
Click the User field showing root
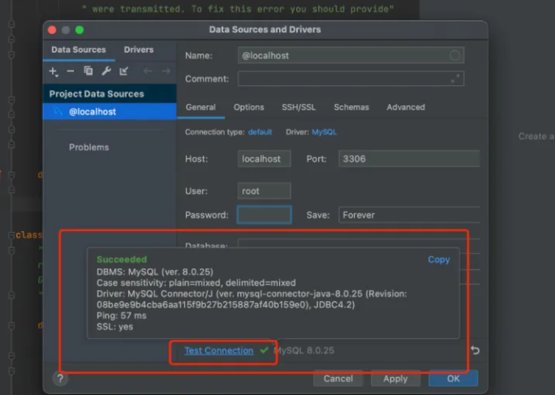264,191
